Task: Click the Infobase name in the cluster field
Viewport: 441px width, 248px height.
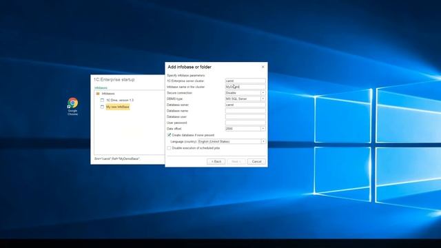Action: [x=245, y=87]
